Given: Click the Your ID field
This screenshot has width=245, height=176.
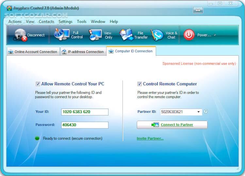Looking at the screenshot, I should click(x=85, y=112).
